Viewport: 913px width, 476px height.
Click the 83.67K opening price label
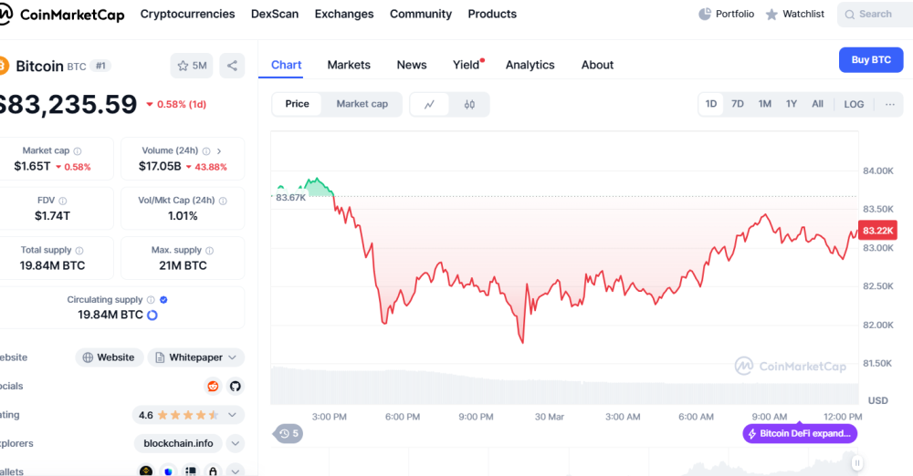point(290,198)
